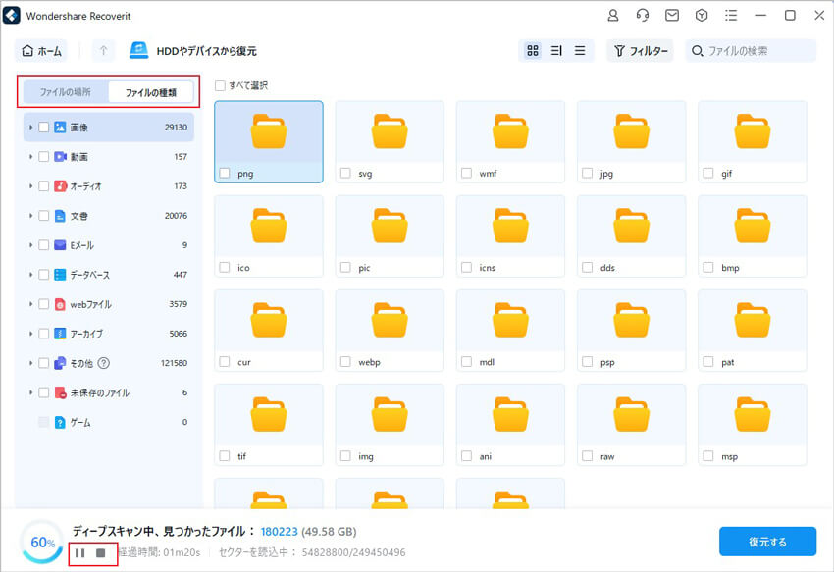Viewport: 834px width, 572px height.
Task: Click the HDDやデバイスから復元 title
Action: [206, 51]
